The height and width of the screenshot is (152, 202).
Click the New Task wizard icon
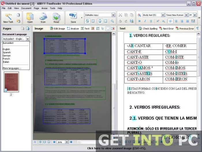click(x=8, y=16)
